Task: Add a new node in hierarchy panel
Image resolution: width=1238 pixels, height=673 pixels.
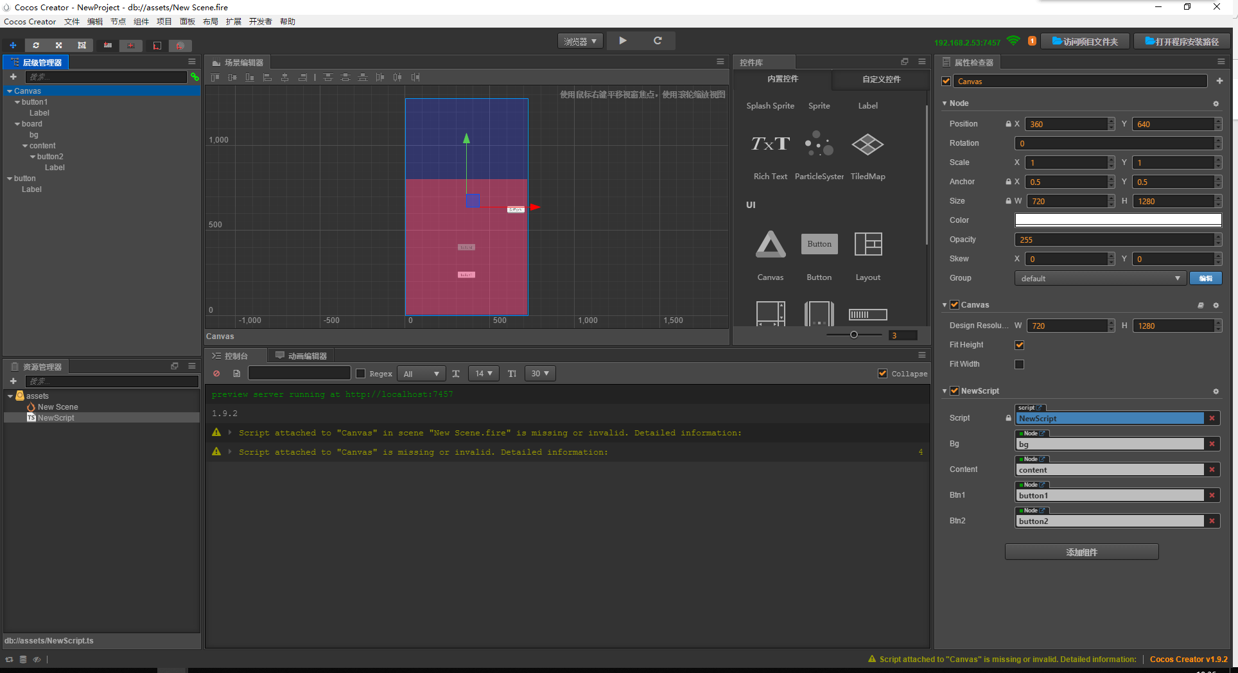Action: point(13,77)
